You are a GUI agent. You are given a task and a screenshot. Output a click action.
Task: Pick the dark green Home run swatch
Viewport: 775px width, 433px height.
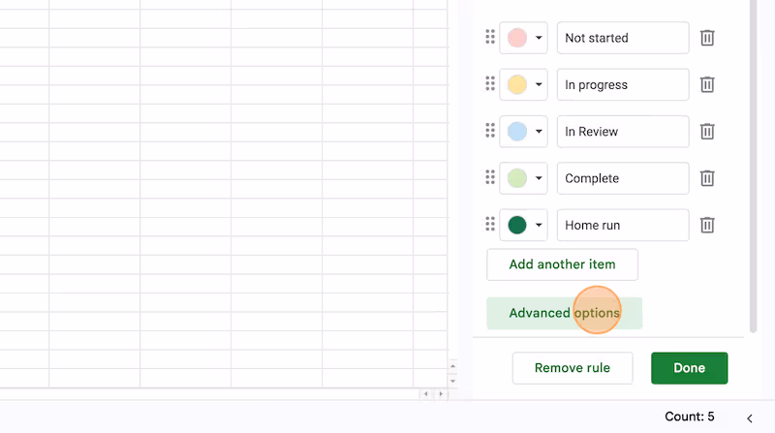(517, 225)
